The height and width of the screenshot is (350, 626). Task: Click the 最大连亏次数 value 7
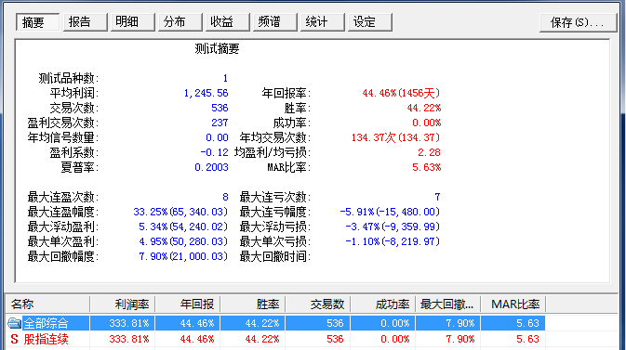pos(437,198)
